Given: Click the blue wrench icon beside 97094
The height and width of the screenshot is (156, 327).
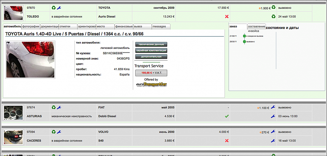Looking at the screenshot, I should click(x=59, y=132).
